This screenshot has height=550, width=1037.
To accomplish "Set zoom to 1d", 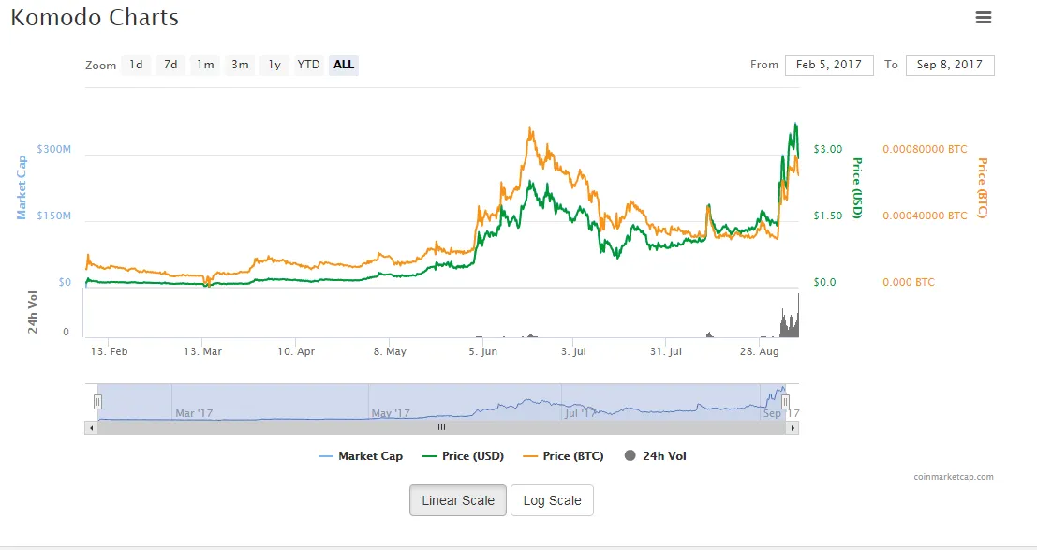I will point(136,65).
